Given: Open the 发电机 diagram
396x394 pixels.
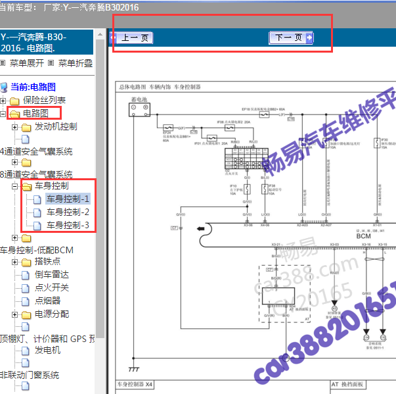Looking at the screenshot, I should coord(47,350).
